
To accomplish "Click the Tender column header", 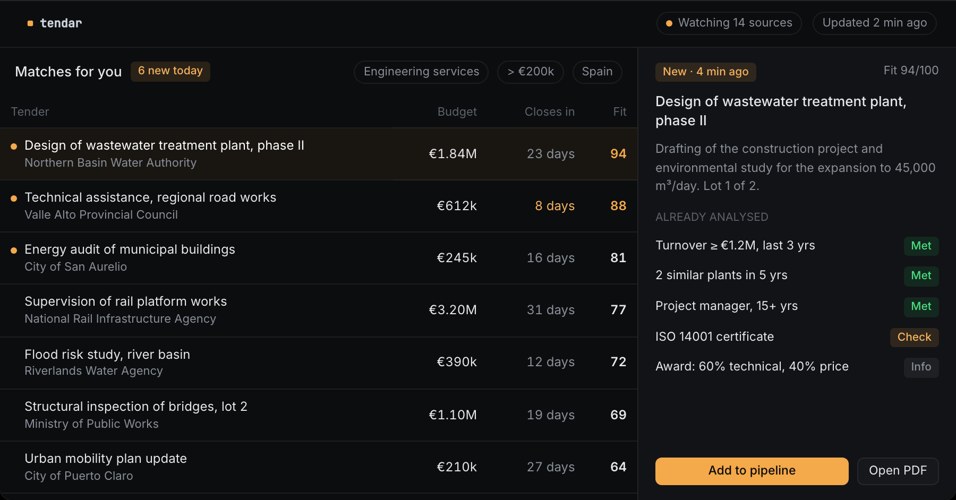I will point(30,112).
